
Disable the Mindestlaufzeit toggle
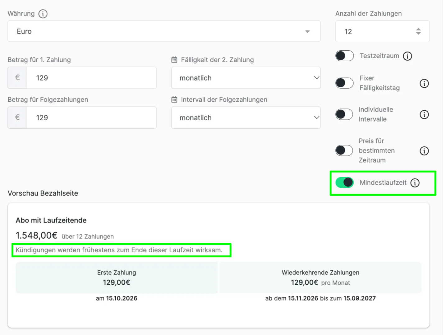pyautogui.click(x=344, y=182)
